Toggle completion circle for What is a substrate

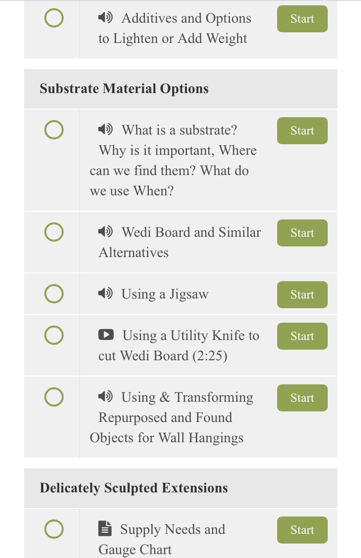click(54, 130)
